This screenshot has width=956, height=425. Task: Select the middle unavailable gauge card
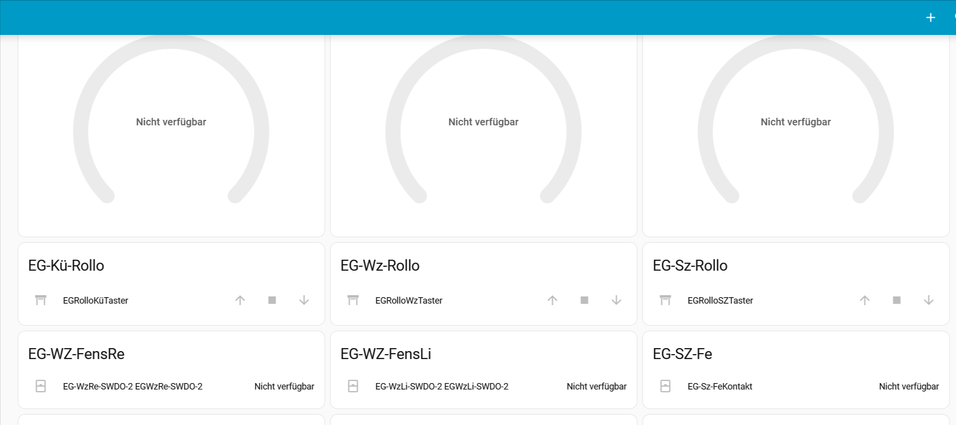click(x=483, y=122)
